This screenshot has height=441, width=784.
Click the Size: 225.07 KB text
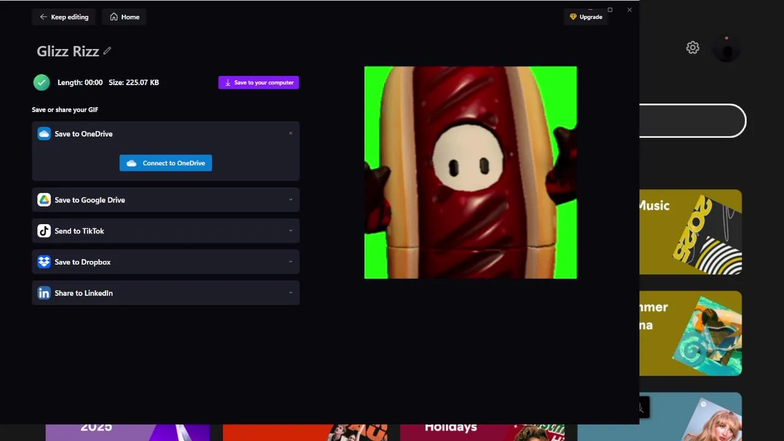point(134,83)
